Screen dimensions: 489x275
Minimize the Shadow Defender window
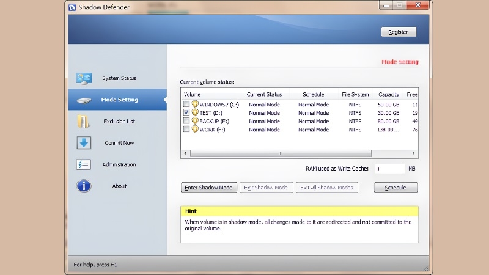[x=386, y=5]
